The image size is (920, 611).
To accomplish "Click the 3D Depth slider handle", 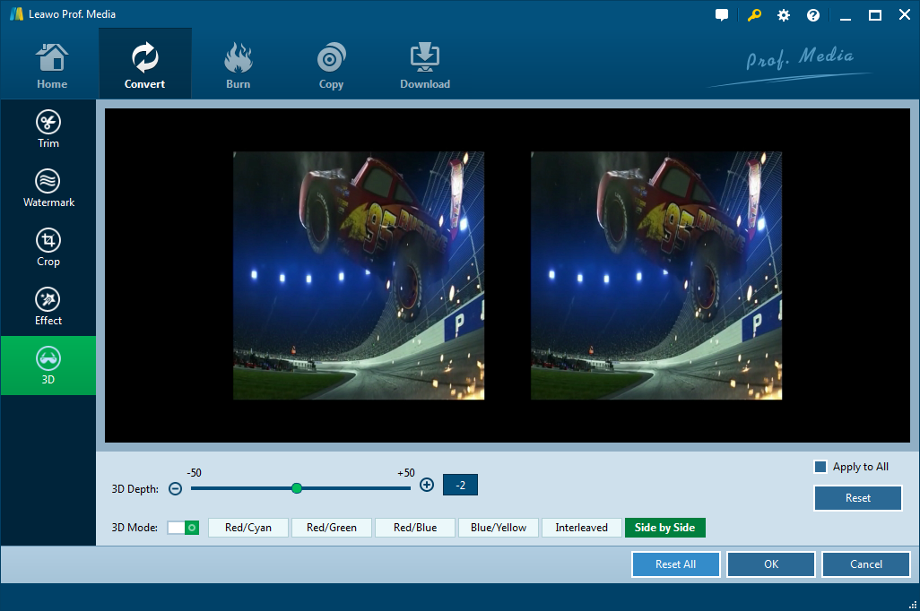I will [297, 488].
